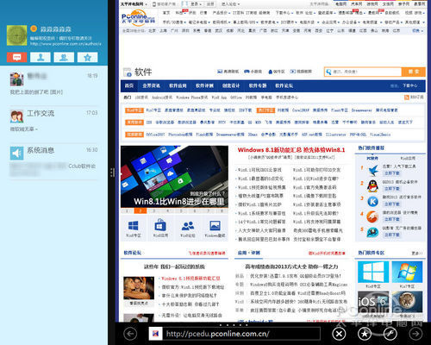Viewport: 431px width, 345px height.
Task: Switch to the QQ contacts tab icon
Action: (x=41, y=57)
